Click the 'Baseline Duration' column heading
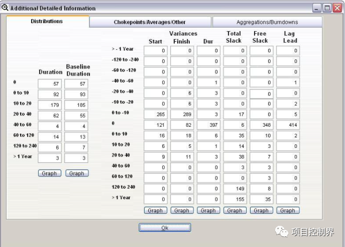Image resolution: width=345 pixels, height=247 pixels. pos(78,70)
